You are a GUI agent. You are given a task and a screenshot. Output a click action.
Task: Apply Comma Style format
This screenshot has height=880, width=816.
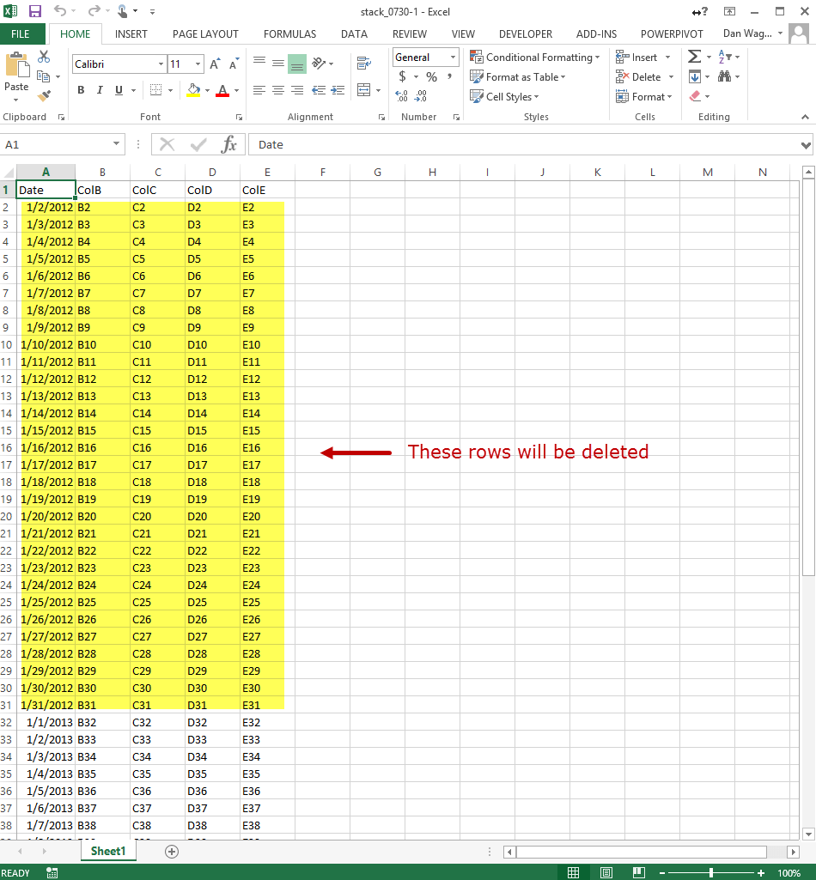[450, 76]
